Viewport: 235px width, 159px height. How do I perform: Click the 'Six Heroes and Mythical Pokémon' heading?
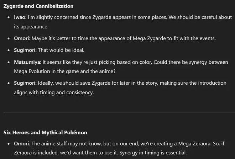45,132
